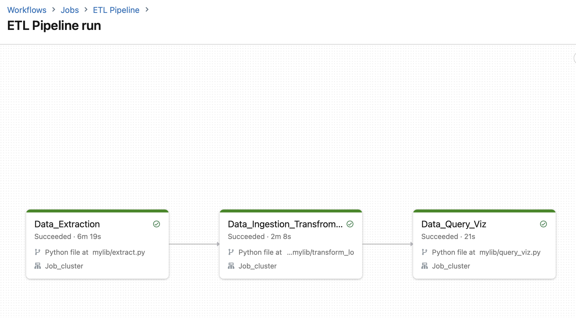The height and width of the screenshot is (318, 576).
Task: Click the mylib/extract.py file reference
Action: (119, 252)
